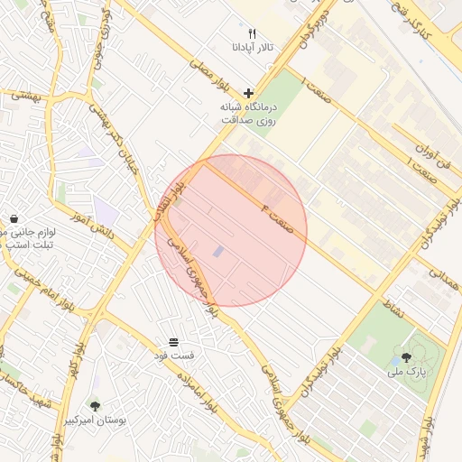Open the fast food burger icon

click(x=173, y=342)
